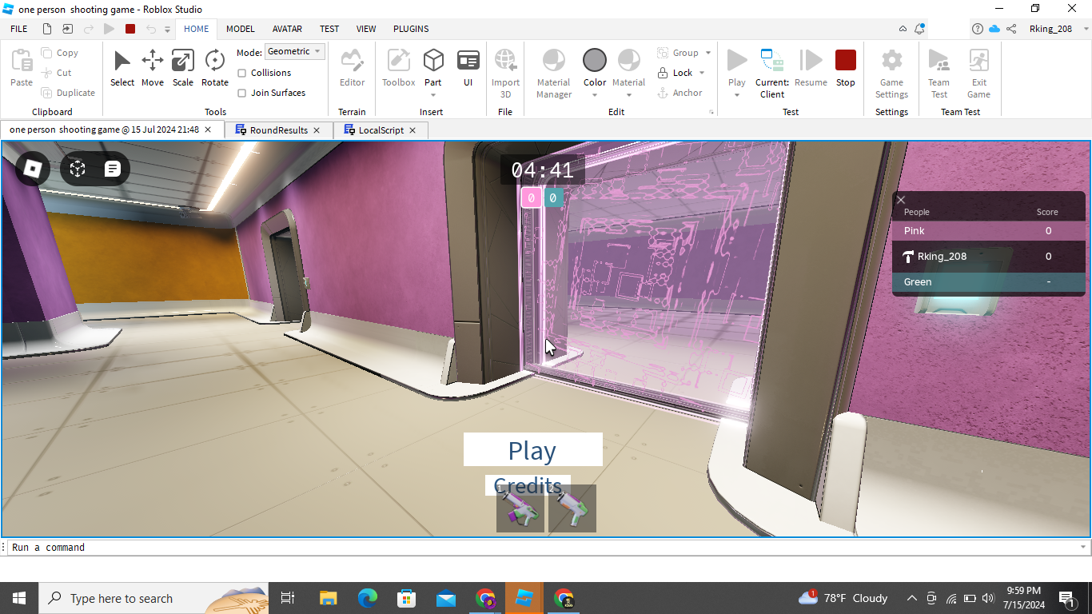Open the UI insert tool

468,68
